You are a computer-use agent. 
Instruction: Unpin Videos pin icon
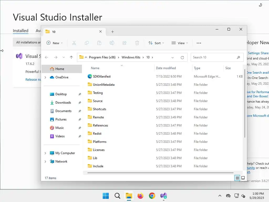click(80, 136)
